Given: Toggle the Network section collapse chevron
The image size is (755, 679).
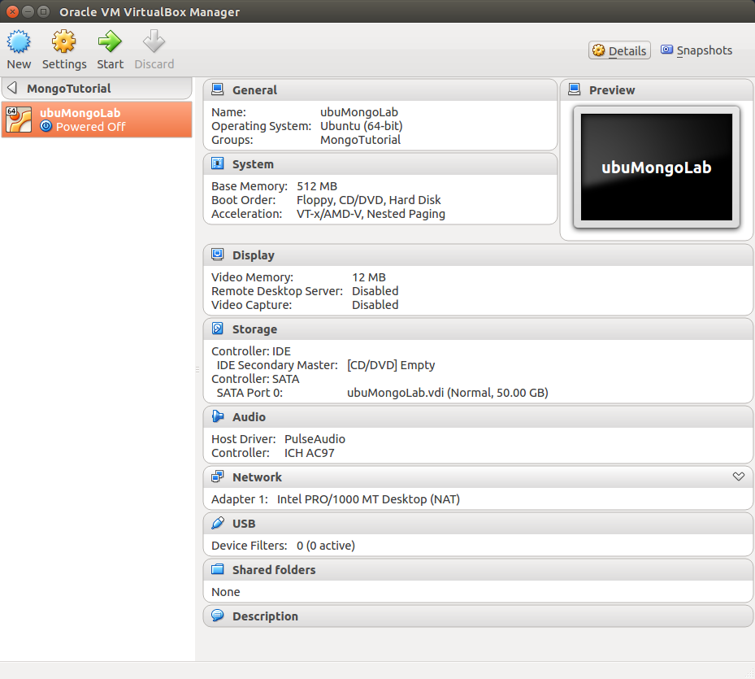Looking at the screenshot, I should point(739,477).
